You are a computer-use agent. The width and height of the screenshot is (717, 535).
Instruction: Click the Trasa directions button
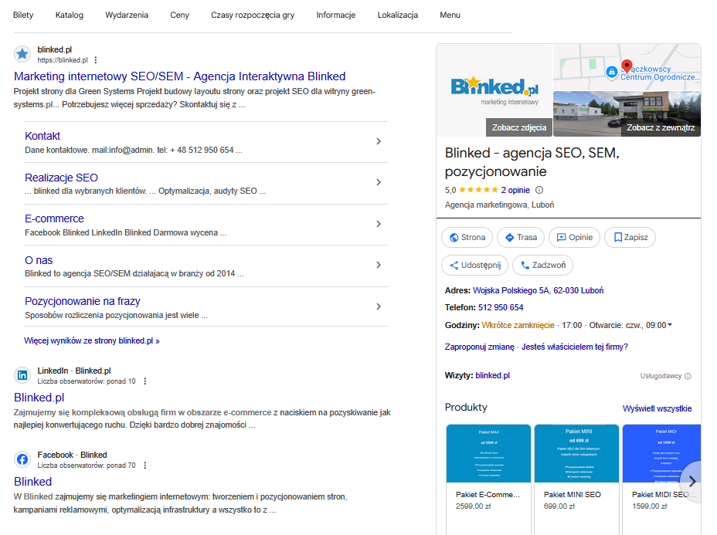[520, 238]
